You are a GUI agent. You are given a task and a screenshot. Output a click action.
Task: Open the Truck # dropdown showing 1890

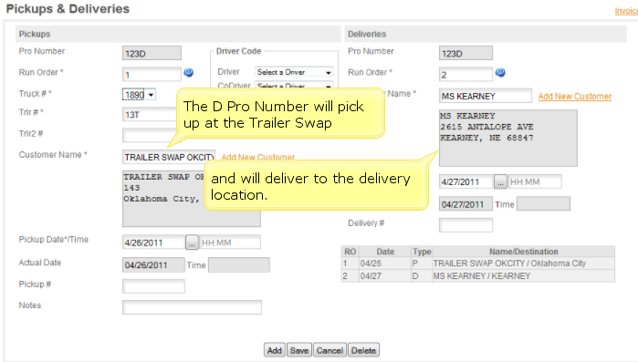139,95
